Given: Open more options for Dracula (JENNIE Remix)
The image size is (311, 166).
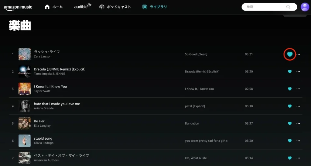Looking at the screenshot, I should [298, 71].
